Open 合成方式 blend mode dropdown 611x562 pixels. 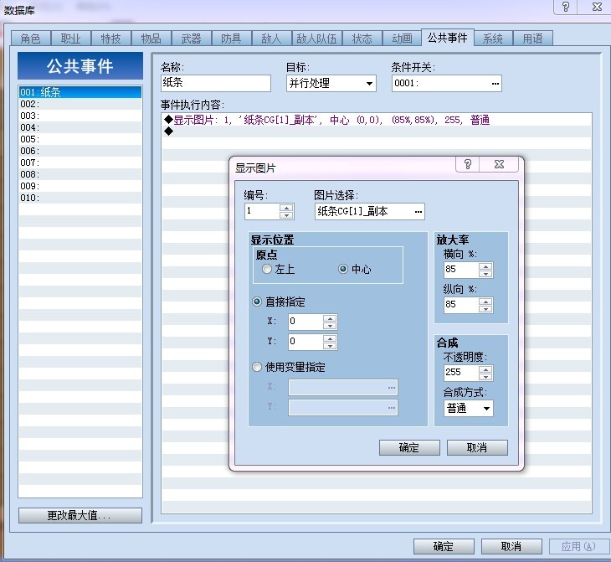[469, 409]
